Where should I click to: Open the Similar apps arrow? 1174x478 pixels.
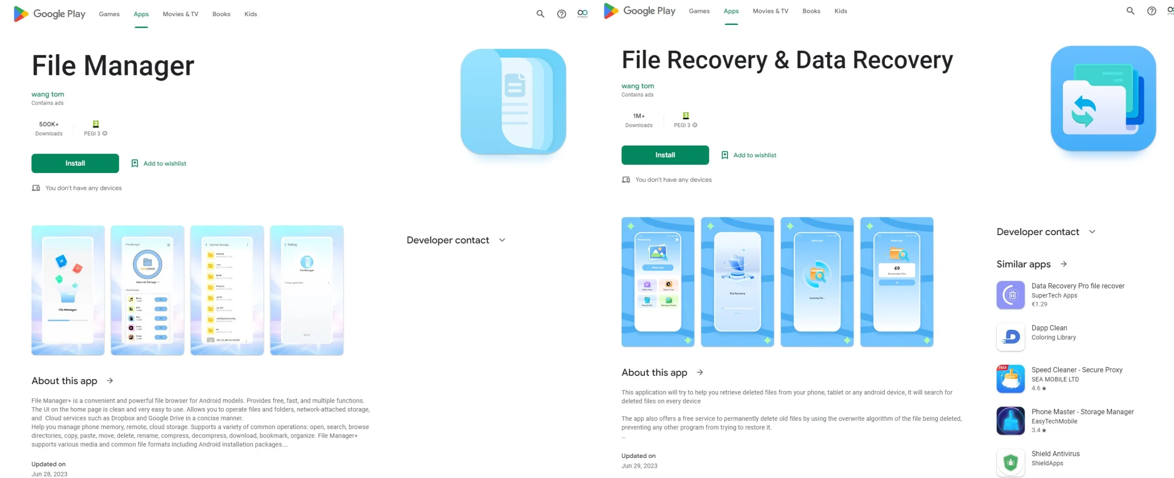[x=1064, y=264]
